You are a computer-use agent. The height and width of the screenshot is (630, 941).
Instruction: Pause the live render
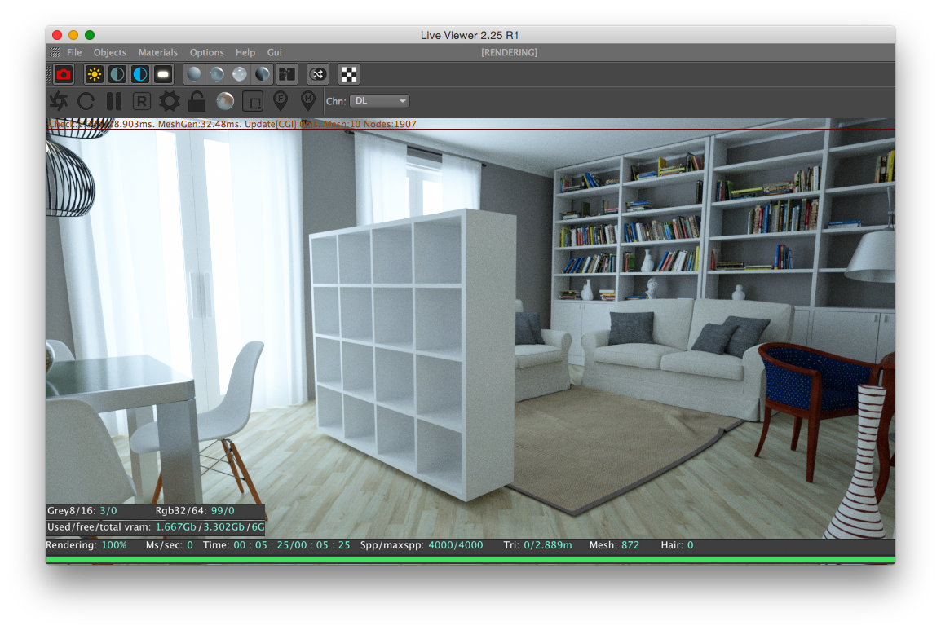point(114,101)
